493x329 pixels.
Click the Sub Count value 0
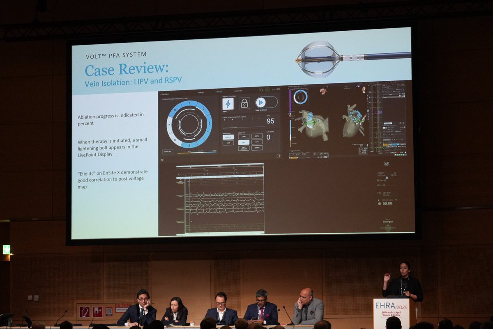tap(268, 137)
